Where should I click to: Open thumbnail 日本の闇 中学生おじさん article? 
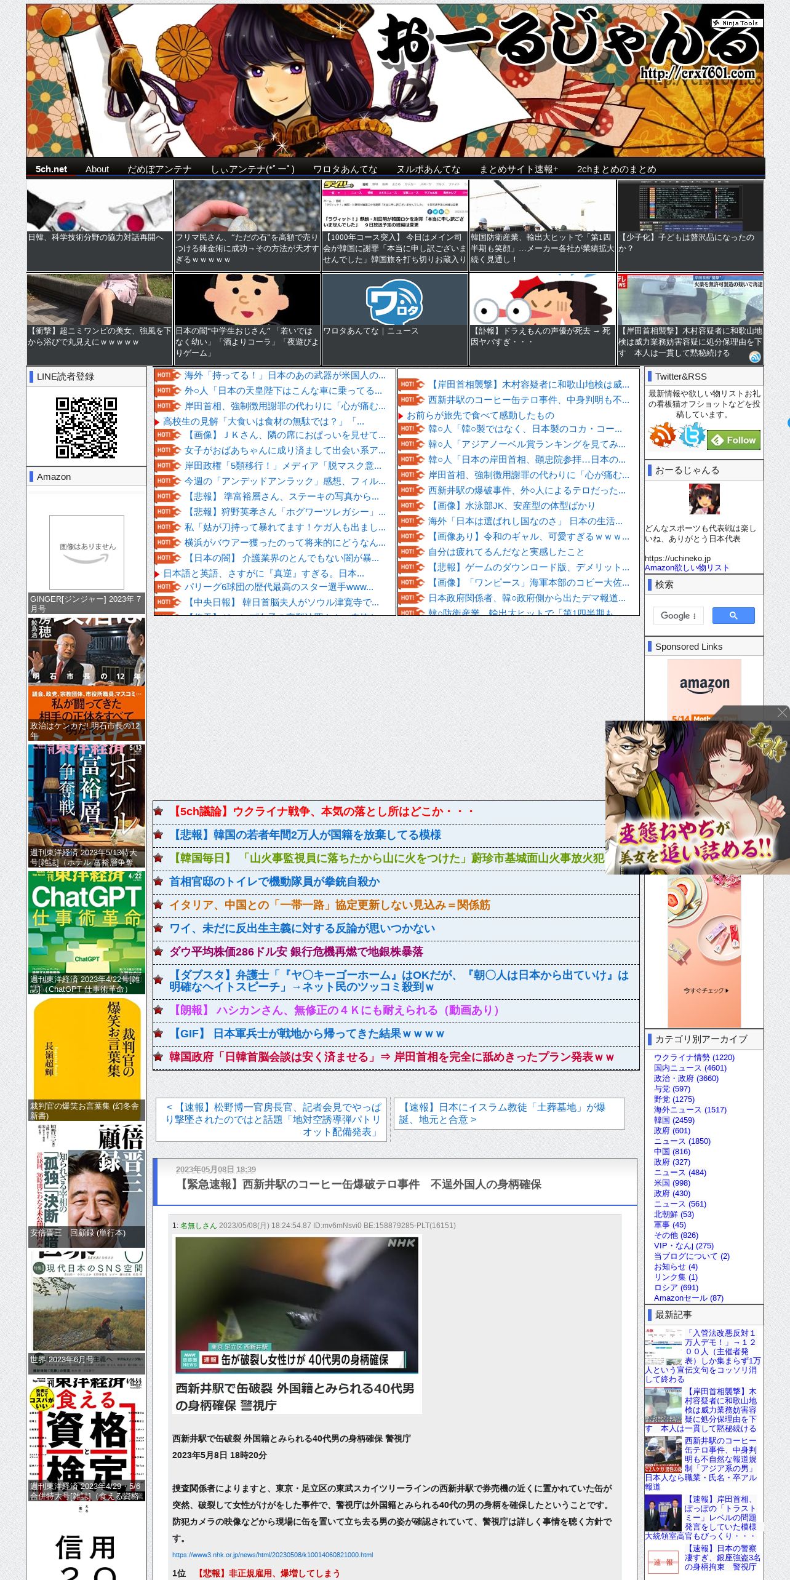[x=247, y=319]
